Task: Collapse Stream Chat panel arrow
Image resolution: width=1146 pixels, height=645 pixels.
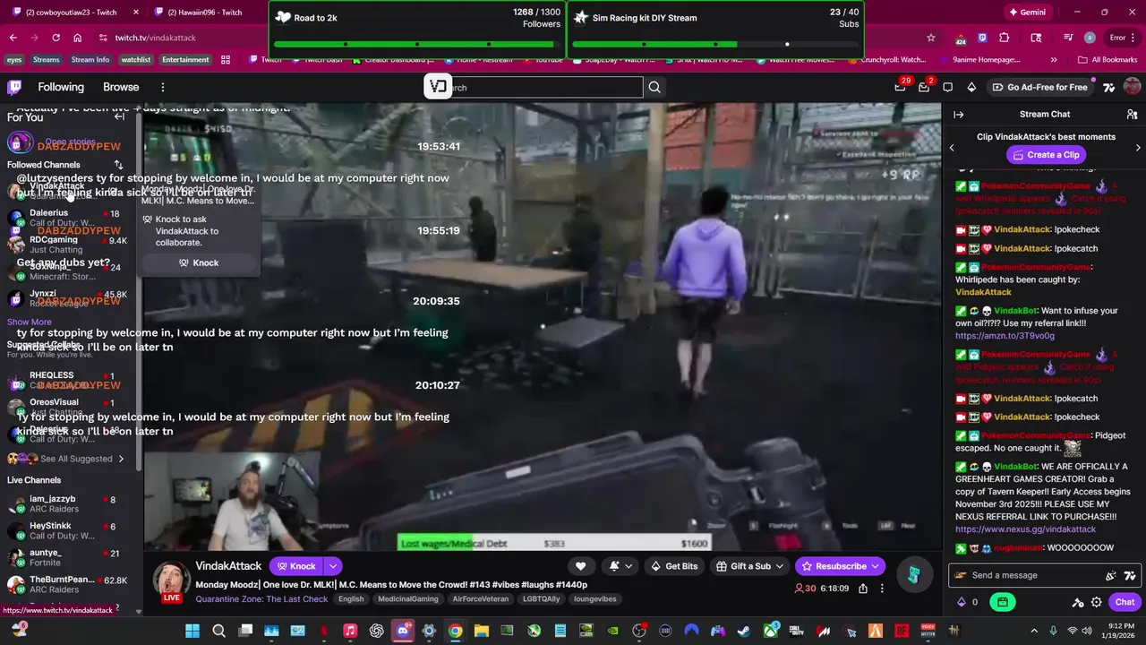Action: click(958, 115)
